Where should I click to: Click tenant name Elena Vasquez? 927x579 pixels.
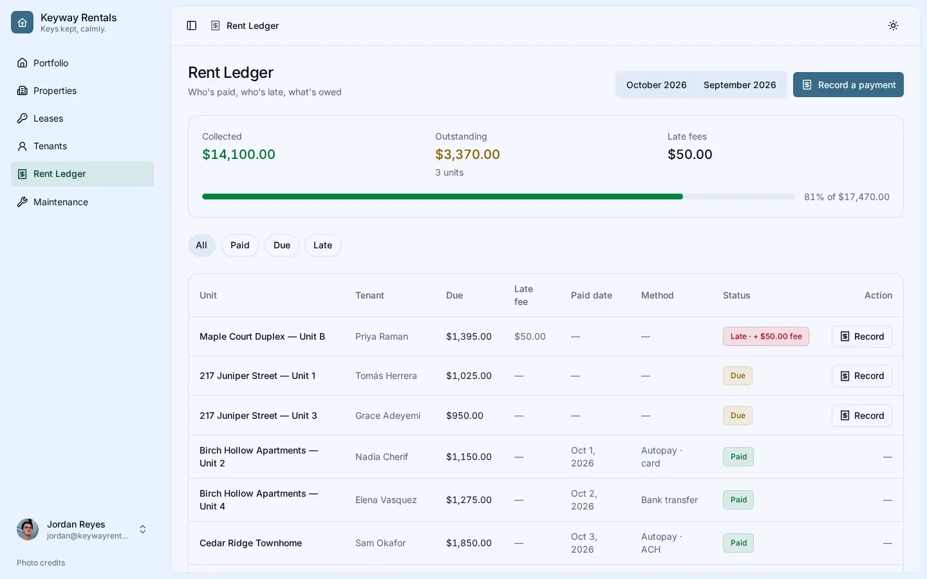[x=386, y=500]
